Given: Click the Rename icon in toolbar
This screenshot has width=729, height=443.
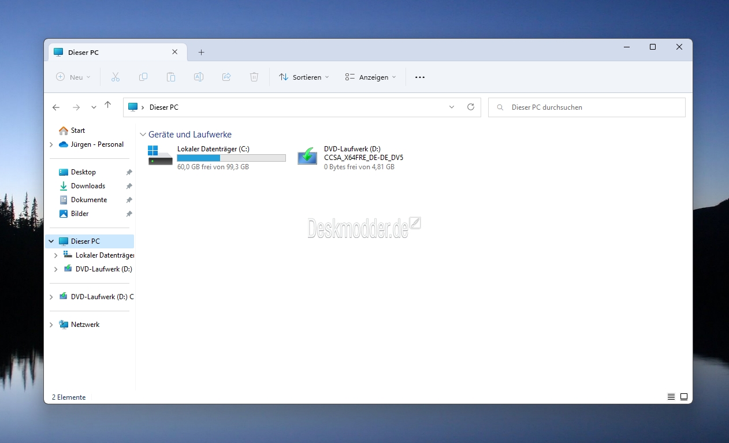Looking at the screenshot, I should pyautogui.click(x=199, y=77).
